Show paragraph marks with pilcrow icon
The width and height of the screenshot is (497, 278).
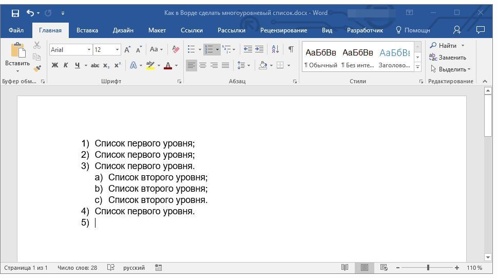coord(291,49)
